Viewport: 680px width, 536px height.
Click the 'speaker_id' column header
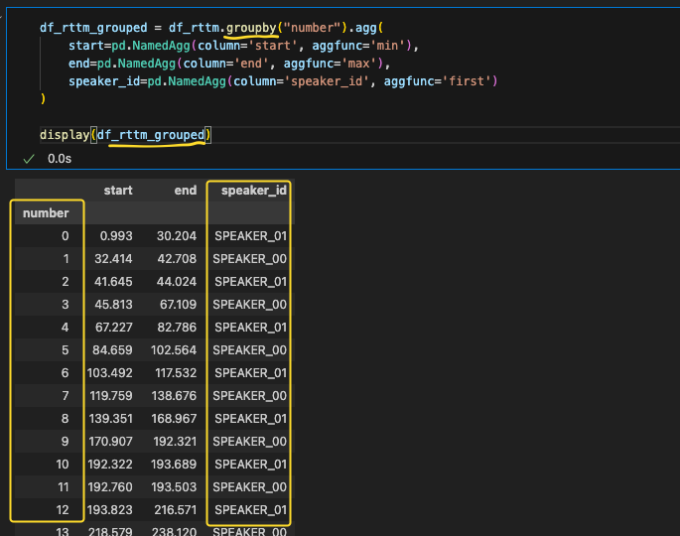254,191
